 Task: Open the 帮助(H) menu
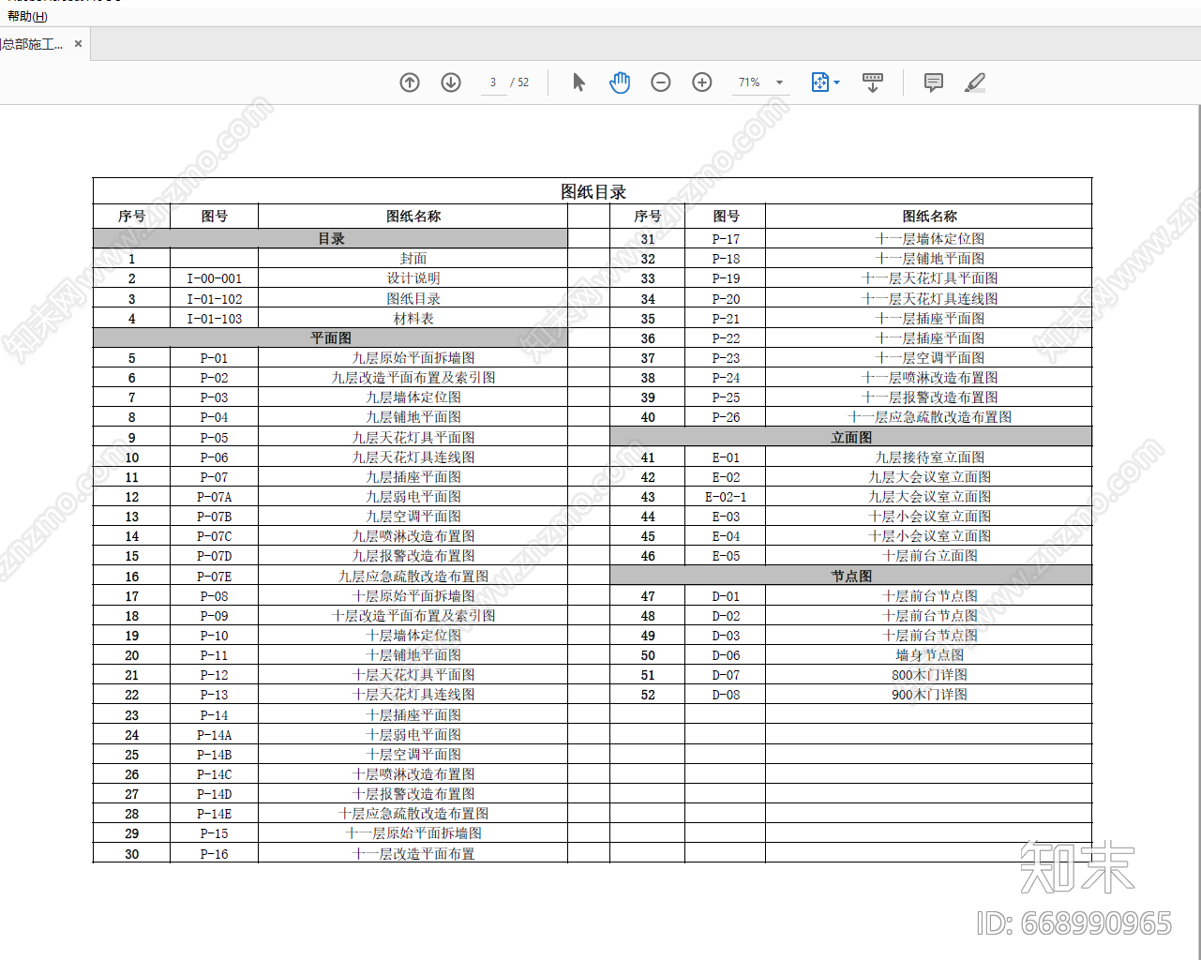(x=26, y=16)
